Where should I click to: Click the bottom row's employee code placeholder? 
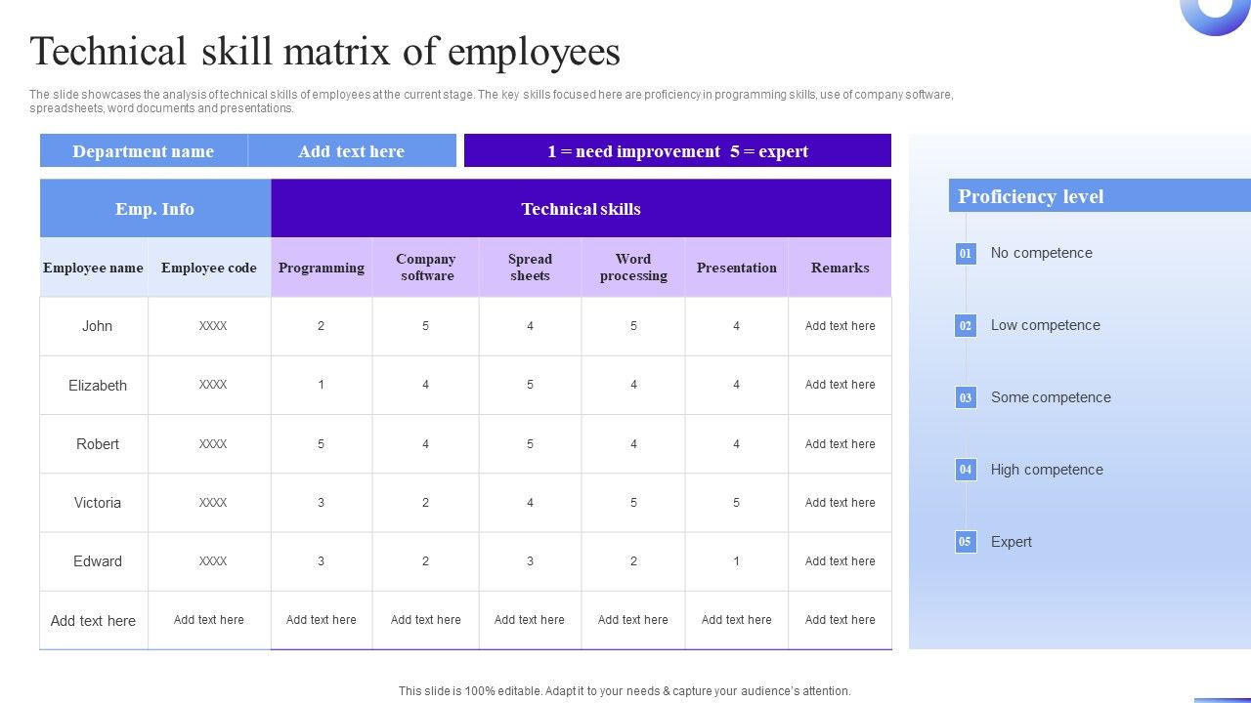209,620
